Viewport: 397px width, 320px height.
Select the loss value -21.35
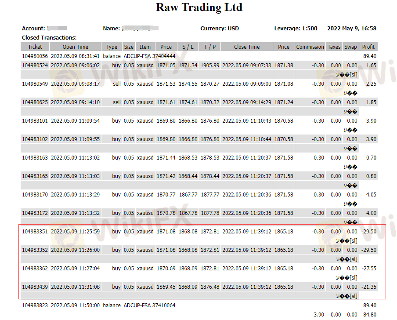pos(369,287)
